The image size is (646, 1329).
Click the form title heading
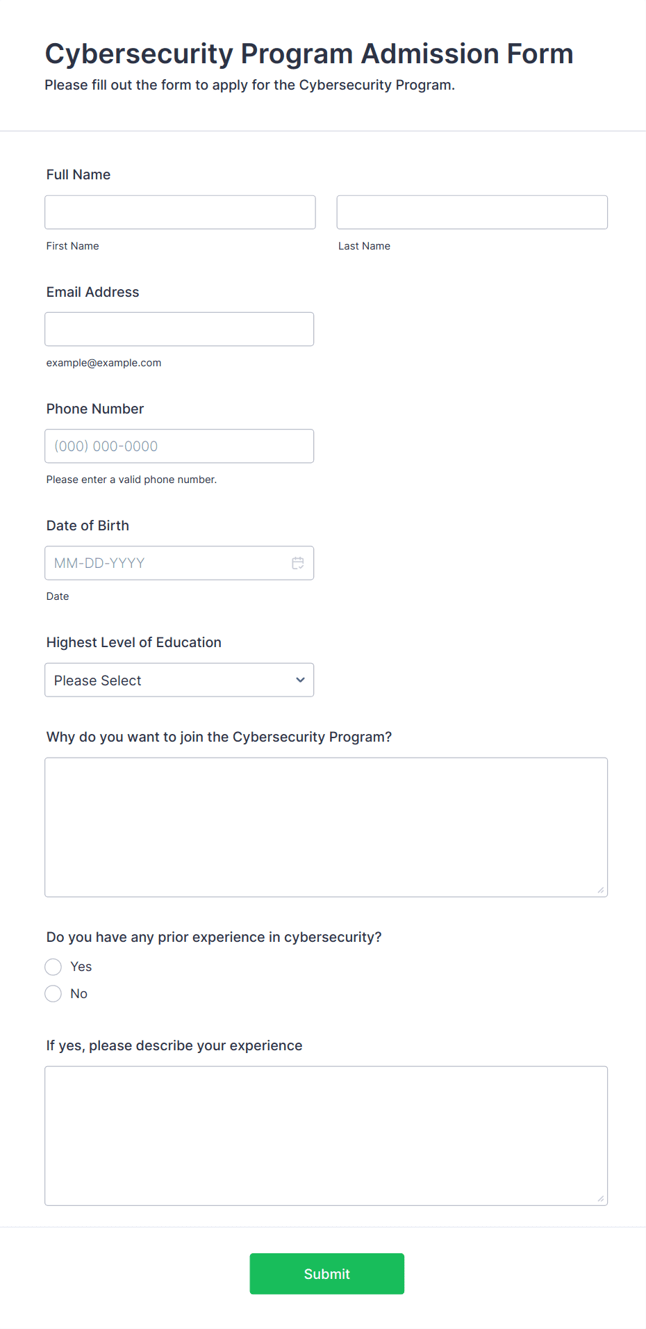(308, 54)
